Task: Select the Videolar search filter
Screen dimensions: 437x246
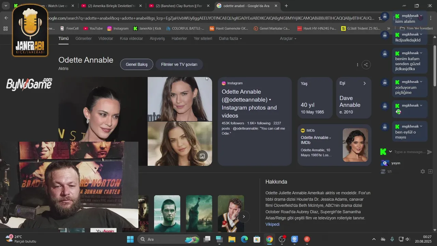Action: (x=106, y=39)
